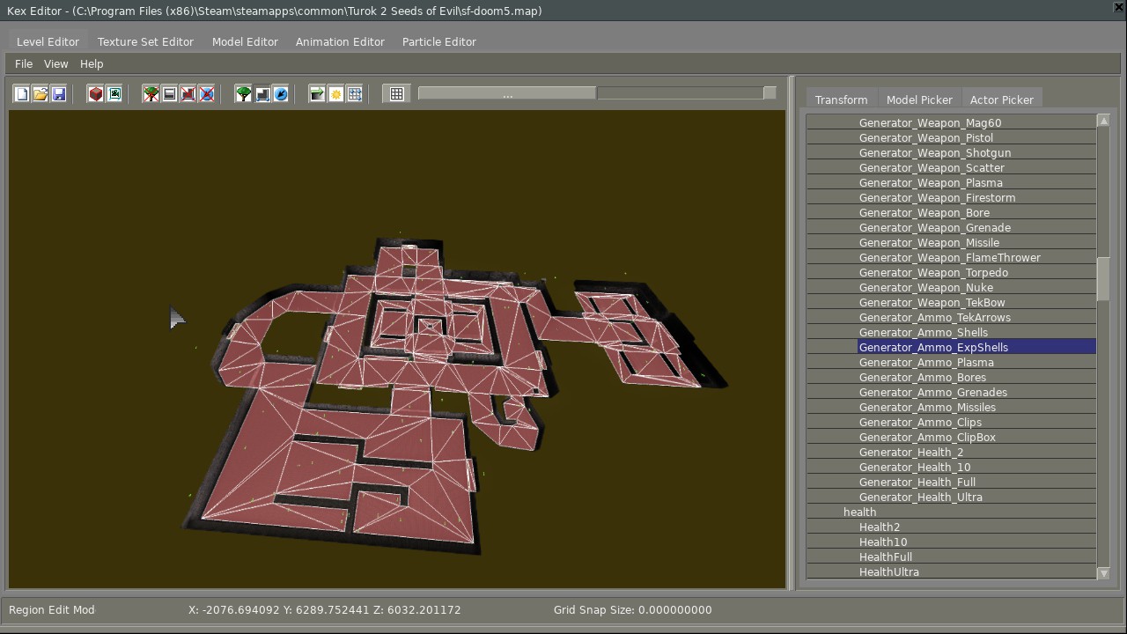This screenshot has height=634, width=1127.
Task: Click the open folder icon
Action: tap(41, 94)
